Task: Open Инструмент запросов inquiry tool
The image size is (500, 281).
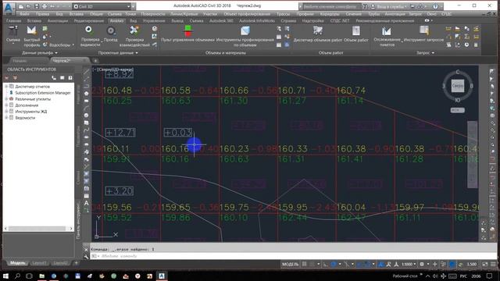Action: (x=423, y=34)
